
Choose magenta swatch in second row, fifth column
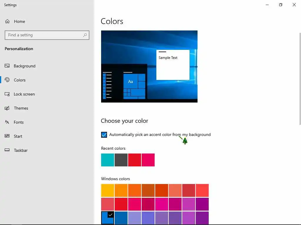[x=162, y=204]
